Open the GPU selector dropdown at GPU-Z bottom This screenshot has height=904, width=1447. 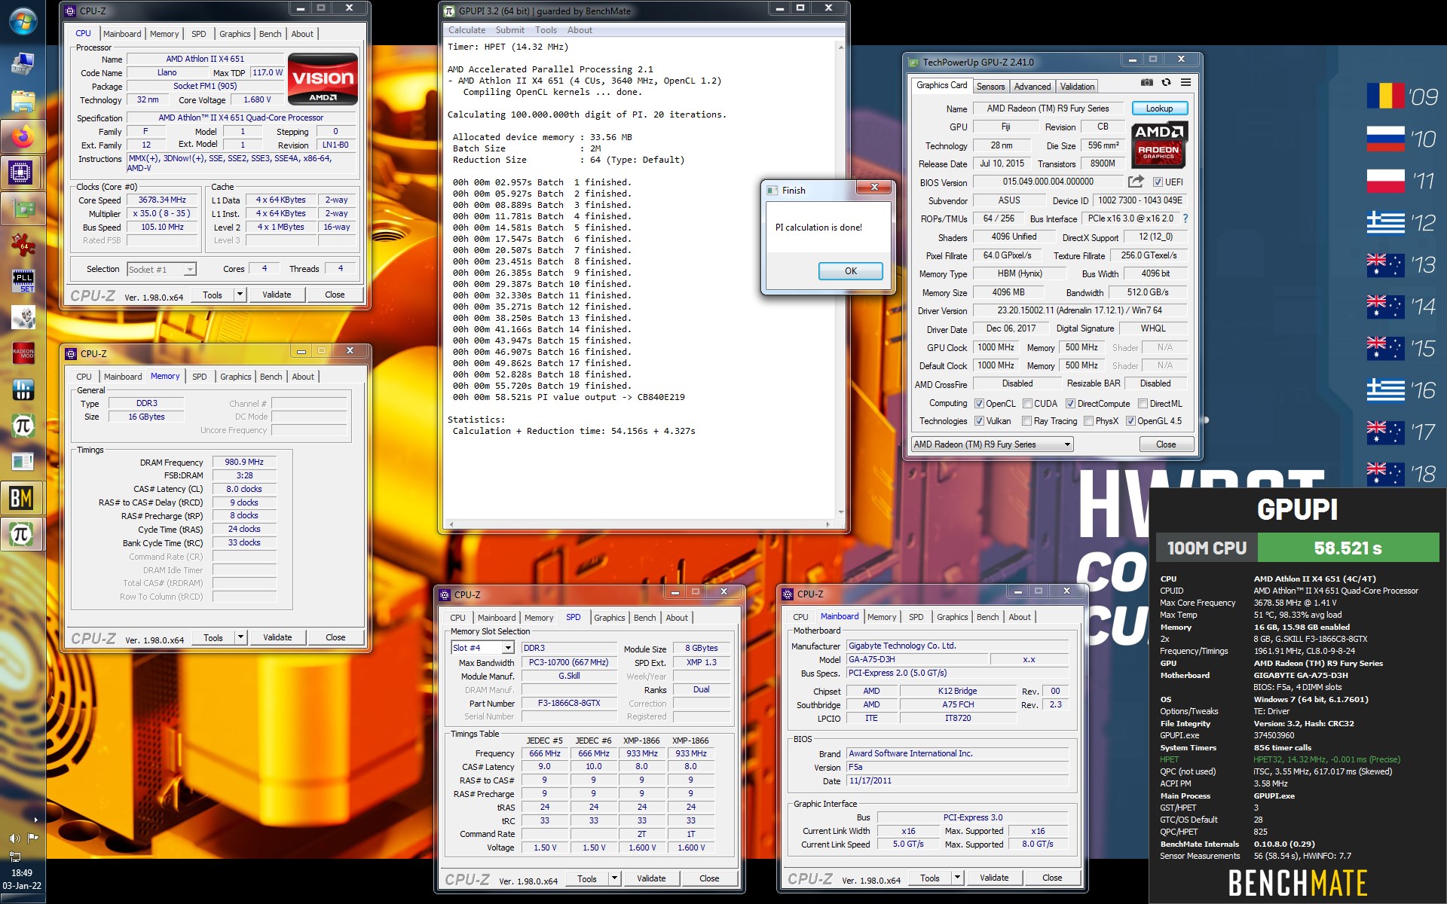(x=992, y=444)
